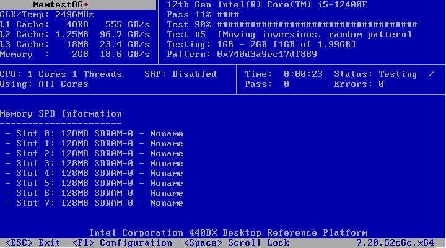Click the Using: All Cores line
Viewport: 446px width, 248px height.
[44, 84]
